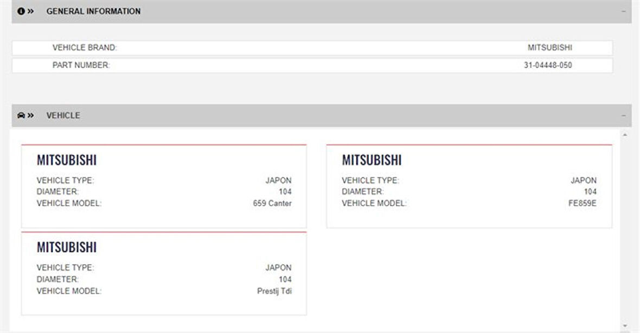Click the car icon in Vehicle header
Screen dimensions: 640x333
pos(21,116)
